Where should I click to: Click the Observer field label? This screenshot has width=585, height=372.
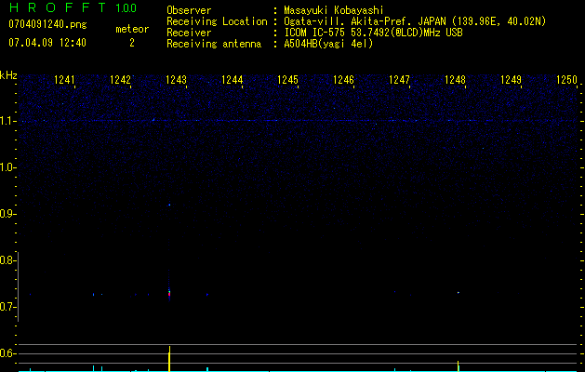click(x=189, y=10)
